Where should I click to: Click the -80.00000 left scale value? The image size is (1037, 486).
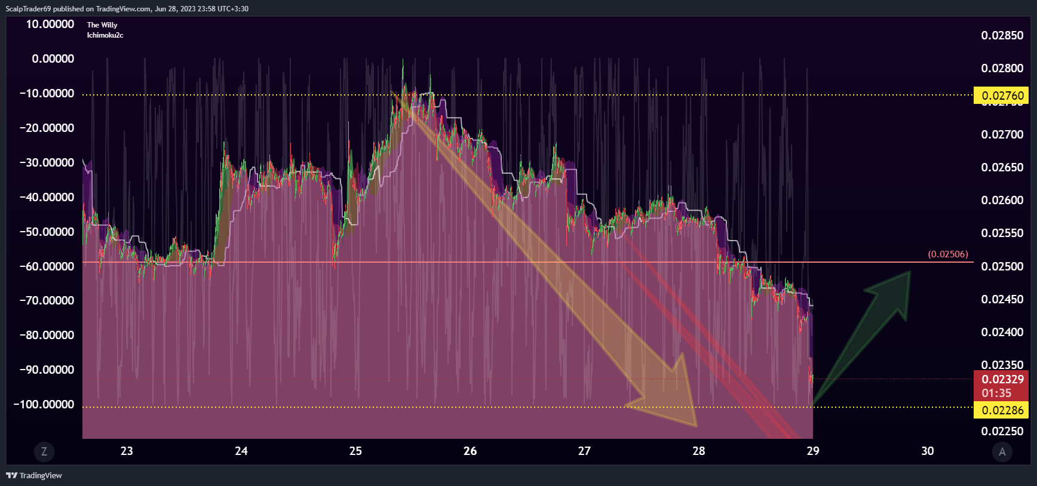(47, 335)
